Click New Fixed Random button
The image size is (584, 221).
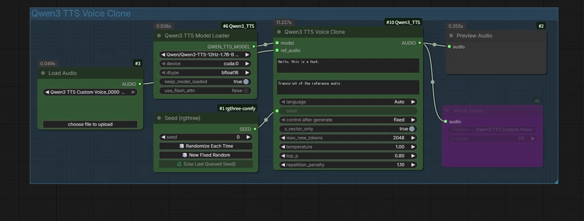(205, 155)
